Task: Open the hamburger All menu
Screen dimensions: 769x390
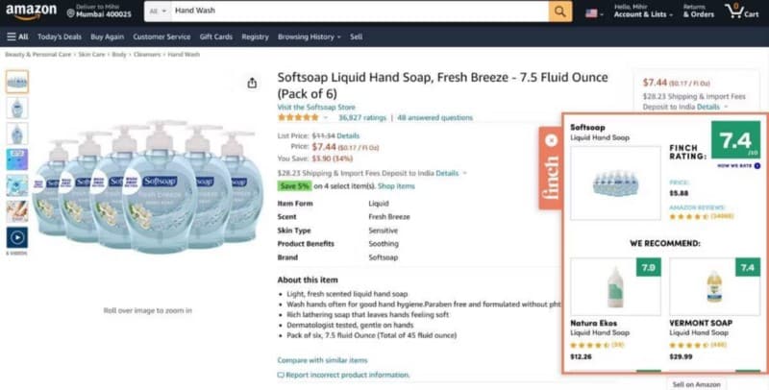Action: 17,37
